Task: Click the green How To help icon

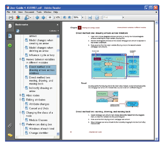Action: click(x=10, y=45)
